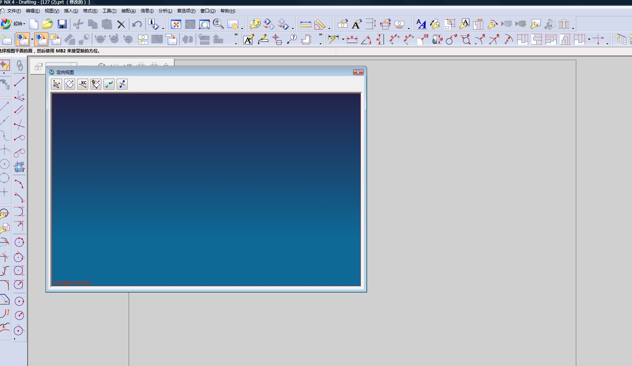This screenshot has width=632, height=366.
Task: Click the XC axis button in 定向视图 dialog
Action: pyautogui.click(x=83, y=84)
